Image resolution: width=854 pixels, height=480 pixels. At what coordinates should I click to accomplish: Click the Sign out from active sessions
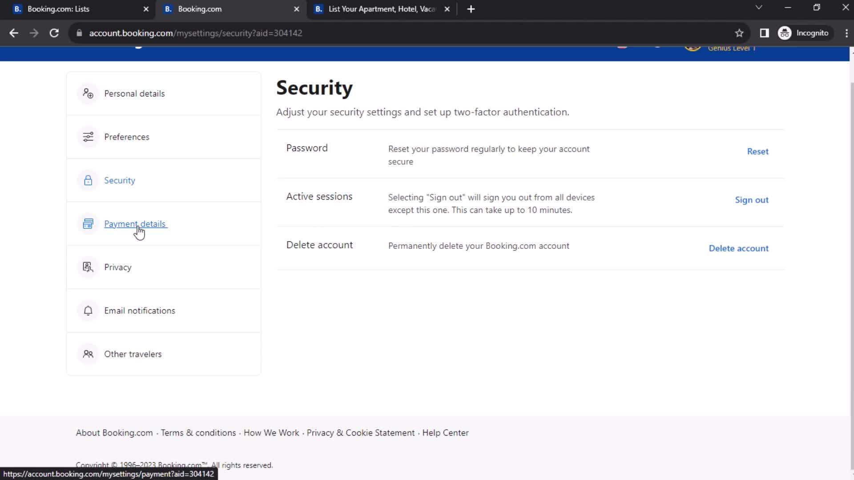click(x=752, y=200)
